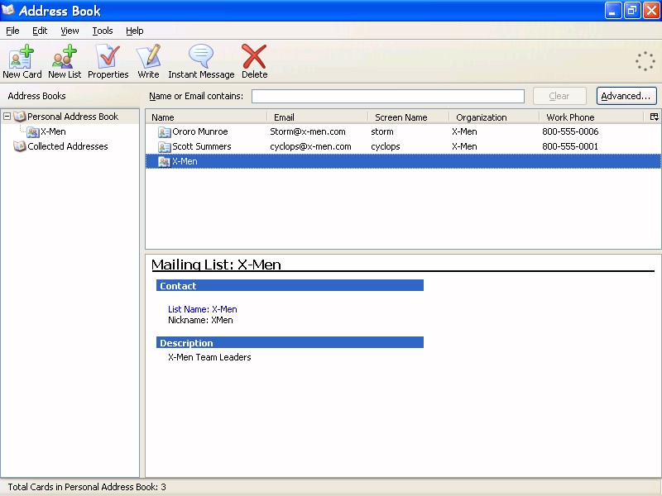
Task: Open the File menu
Action: 12,31
